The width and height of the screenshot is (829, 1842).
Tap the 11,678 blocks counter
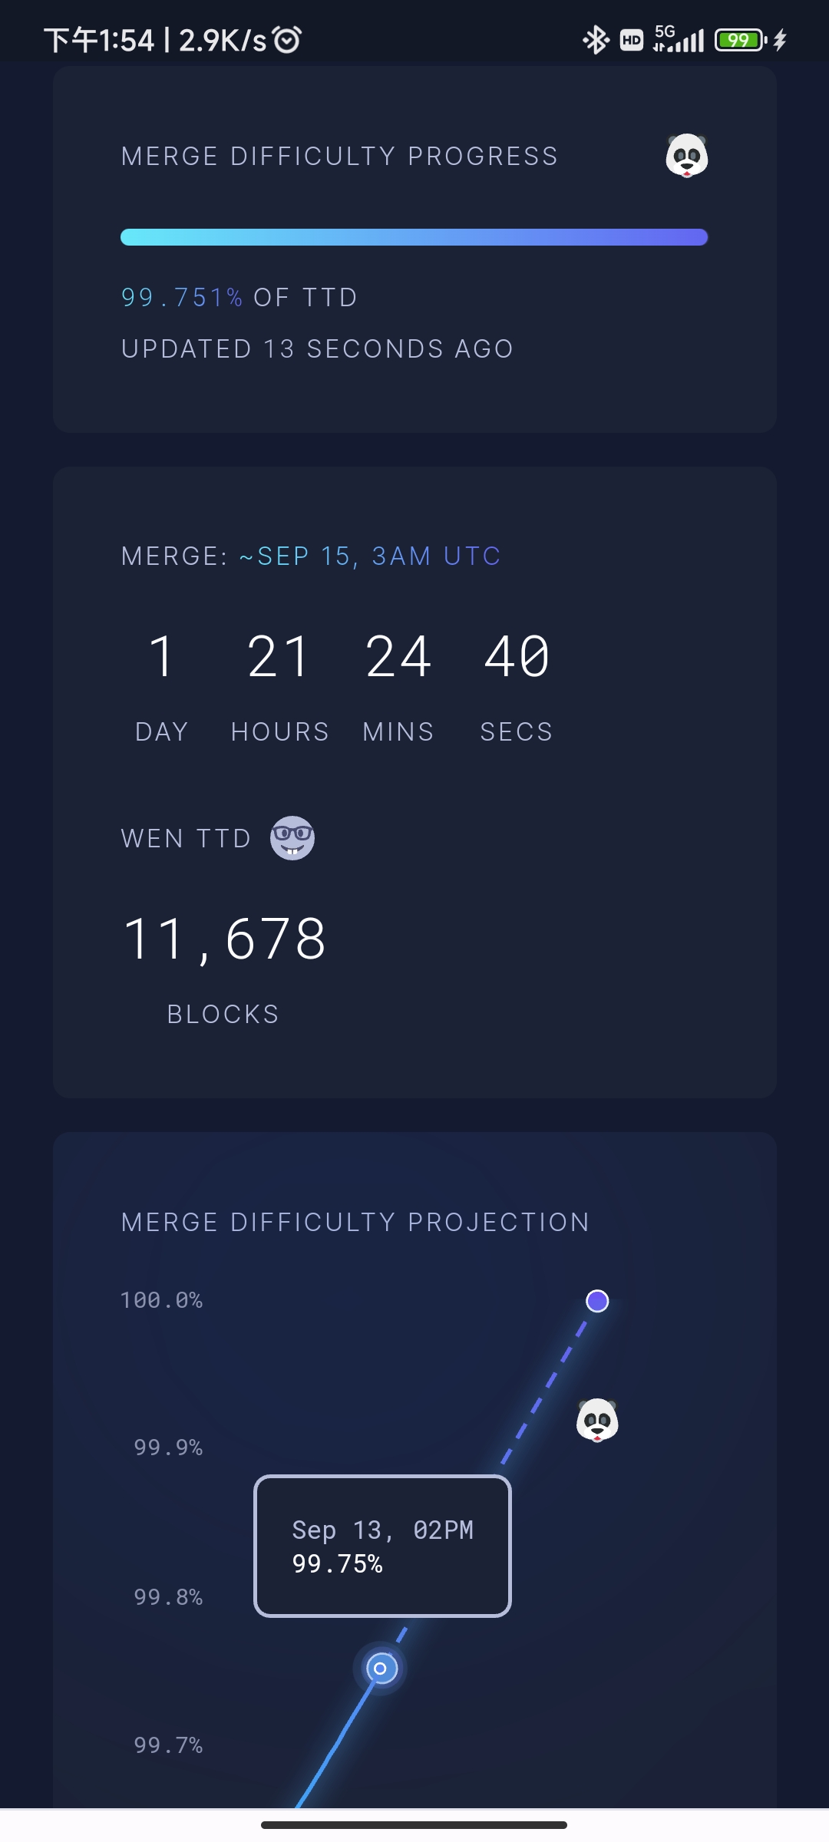[x=225, y=939]
